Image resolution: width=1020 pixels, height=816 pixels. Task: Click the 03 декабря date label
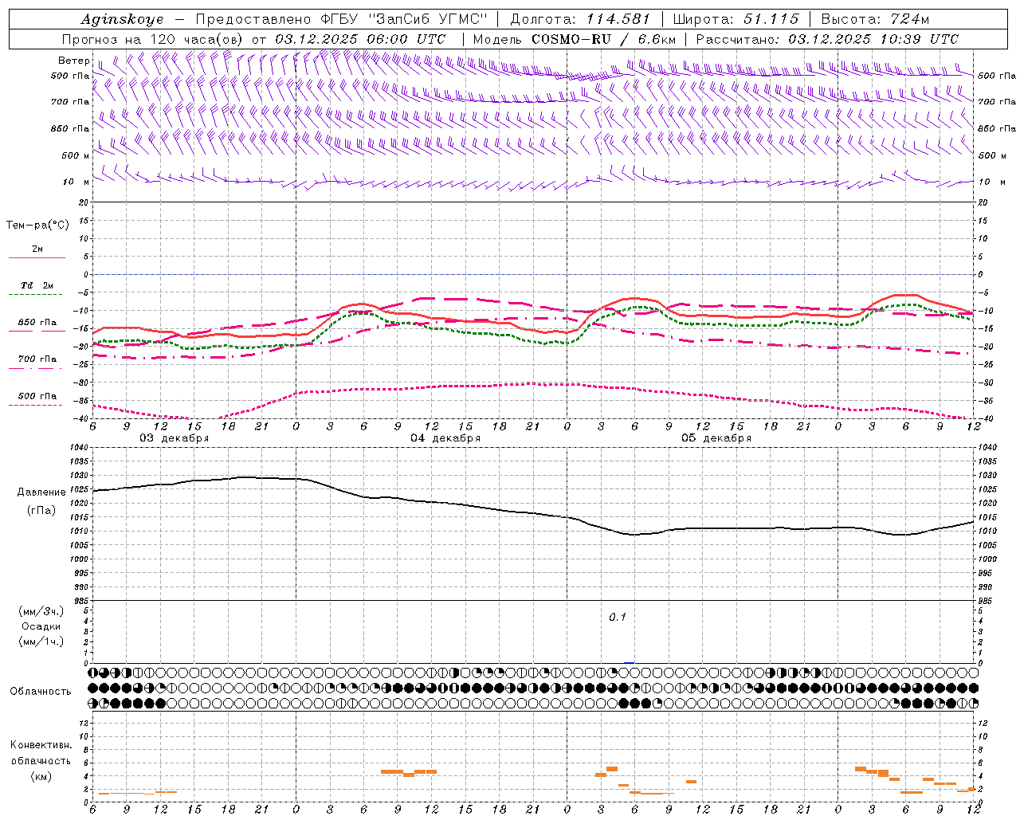click(x=175, y=438)
